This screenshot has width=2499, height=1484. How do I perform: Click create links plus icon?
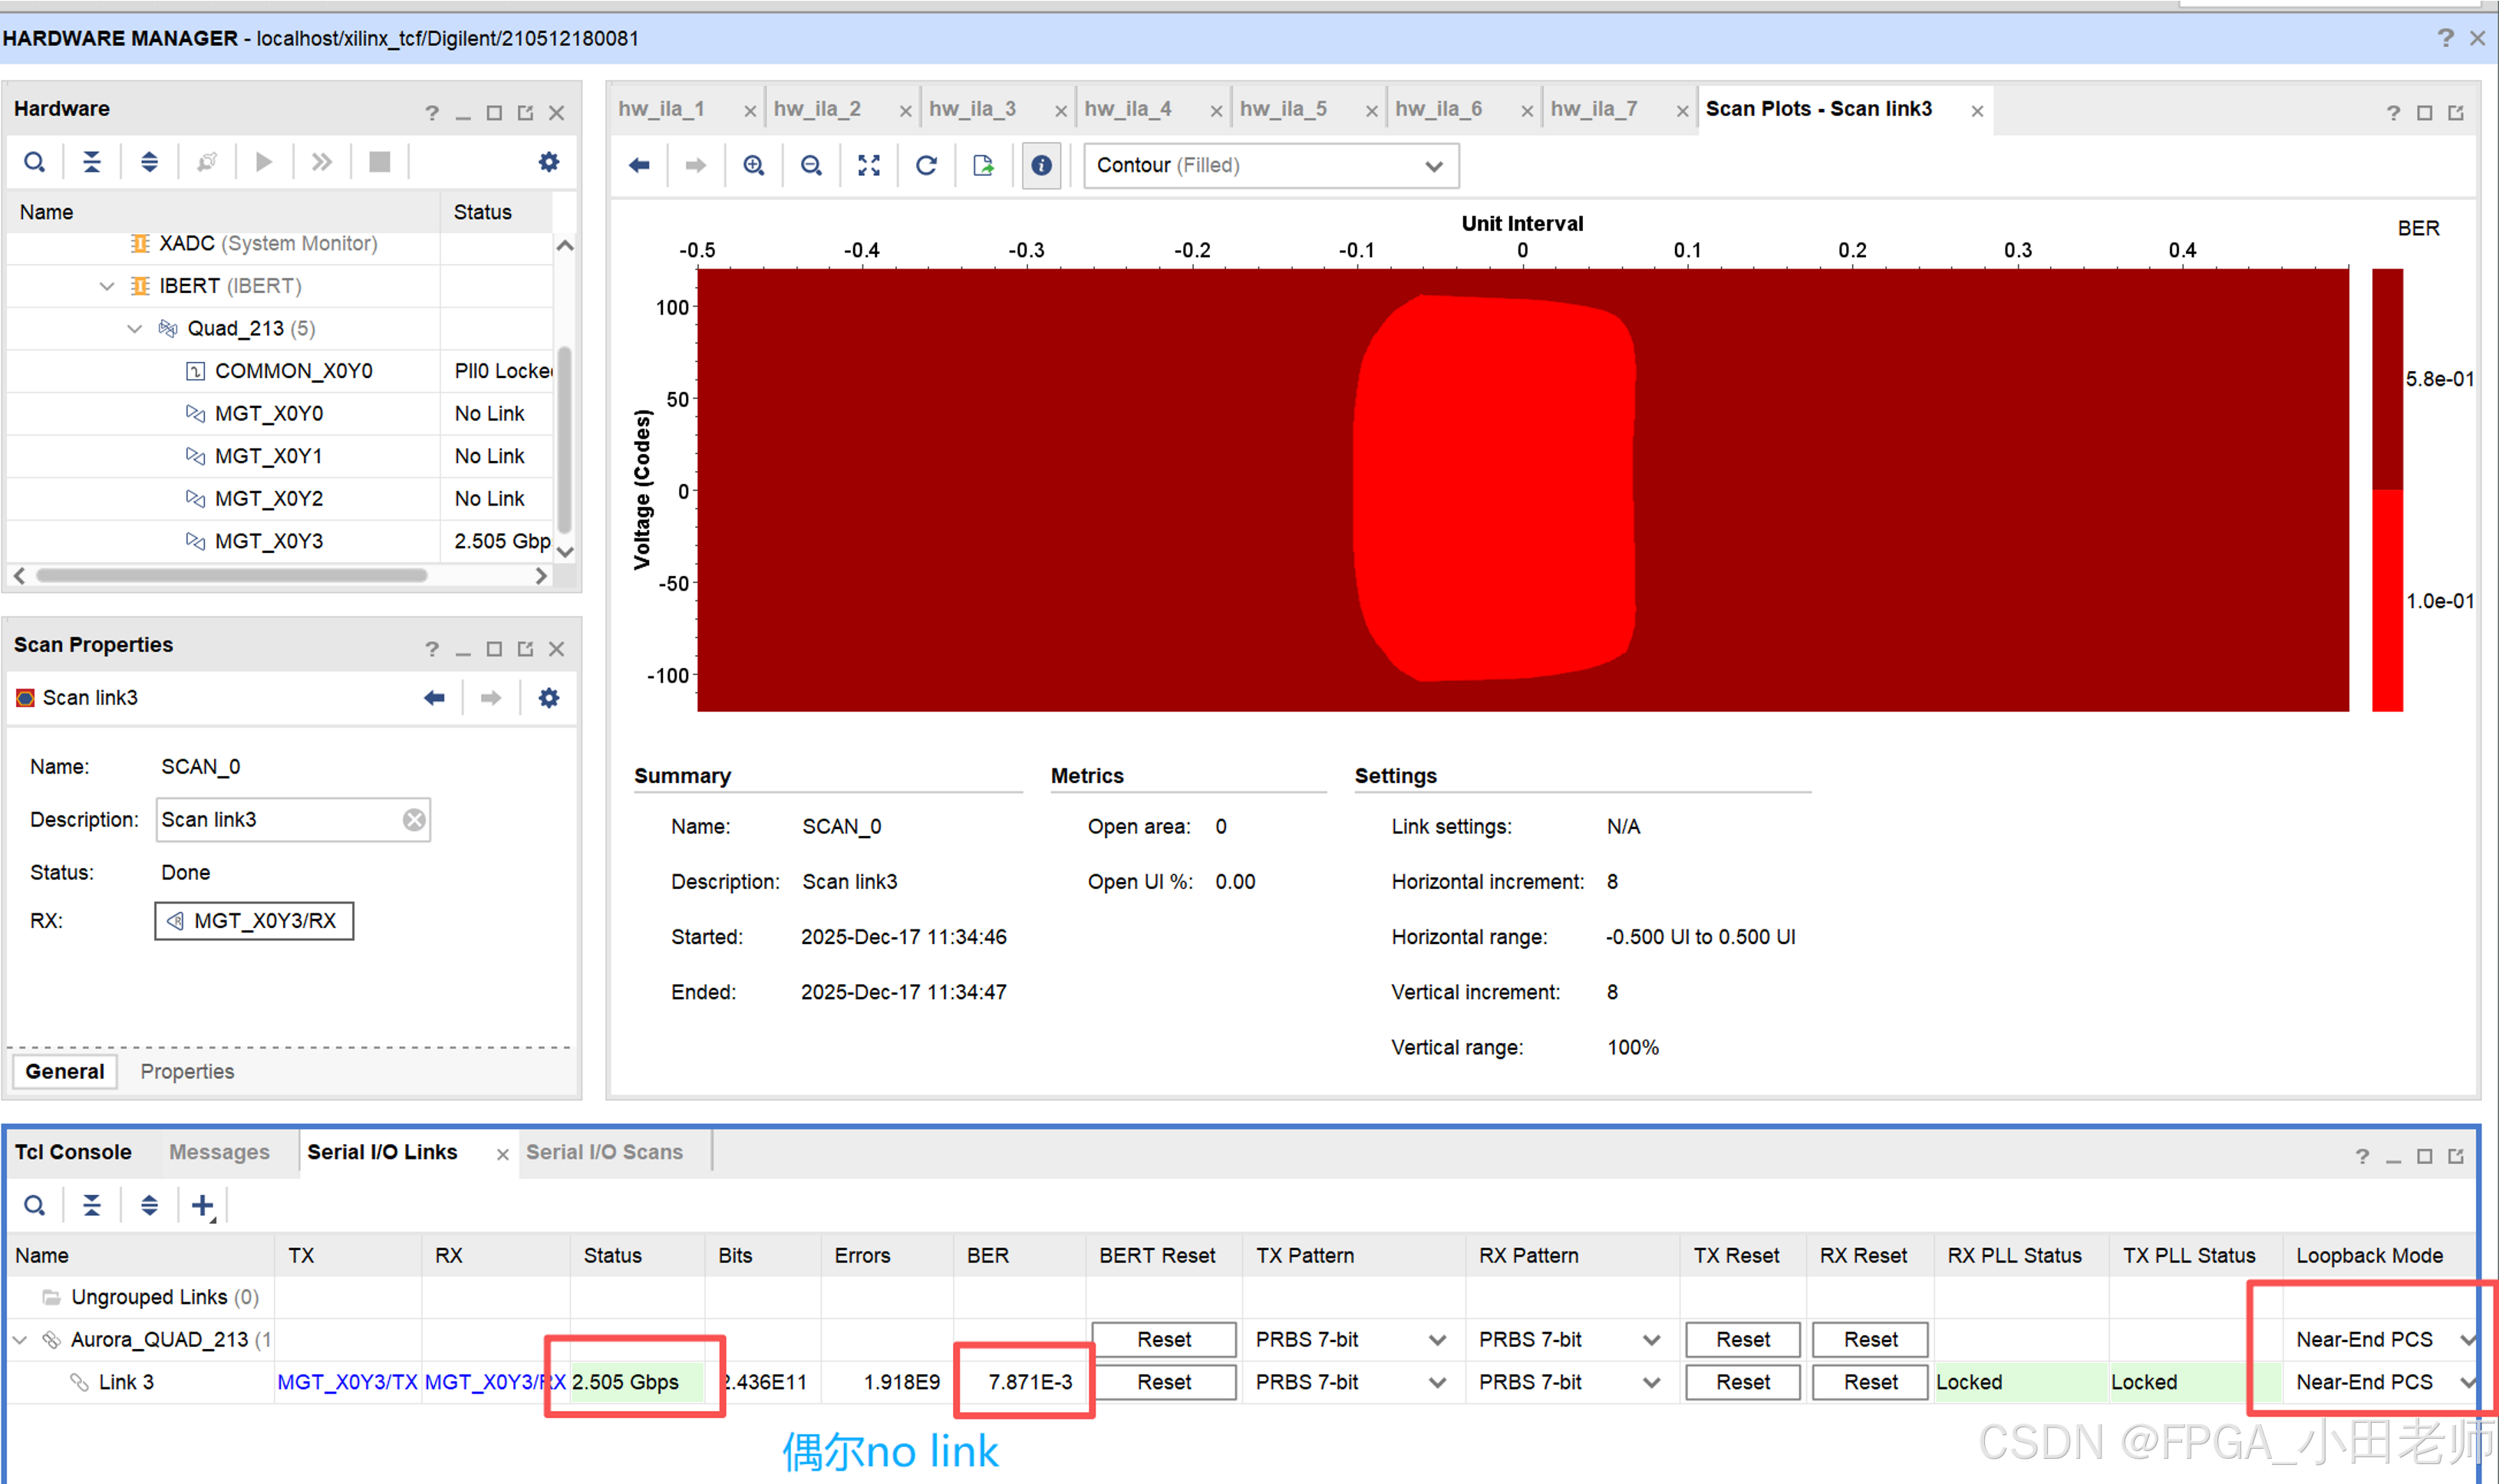pos(203,1205)
